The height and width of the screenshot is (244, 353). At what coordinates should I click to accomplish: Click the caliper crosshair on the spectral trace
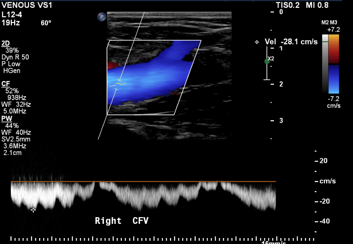(33, 210)
